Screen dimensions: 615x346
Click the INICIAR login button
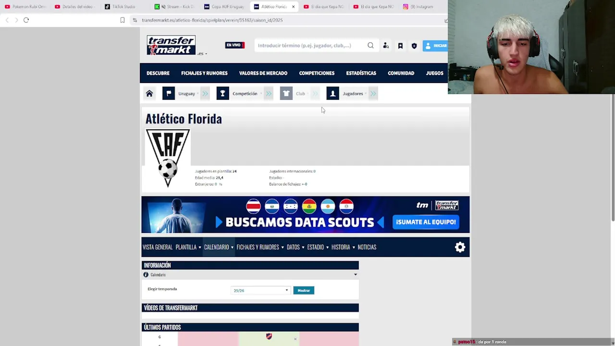tap(435, 46)
